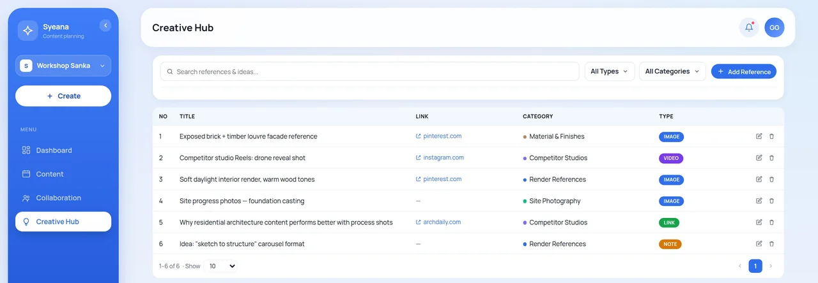Screen dimensions: 818x283
Task: Click the Site Photography category
Action: tap(552, 201)
